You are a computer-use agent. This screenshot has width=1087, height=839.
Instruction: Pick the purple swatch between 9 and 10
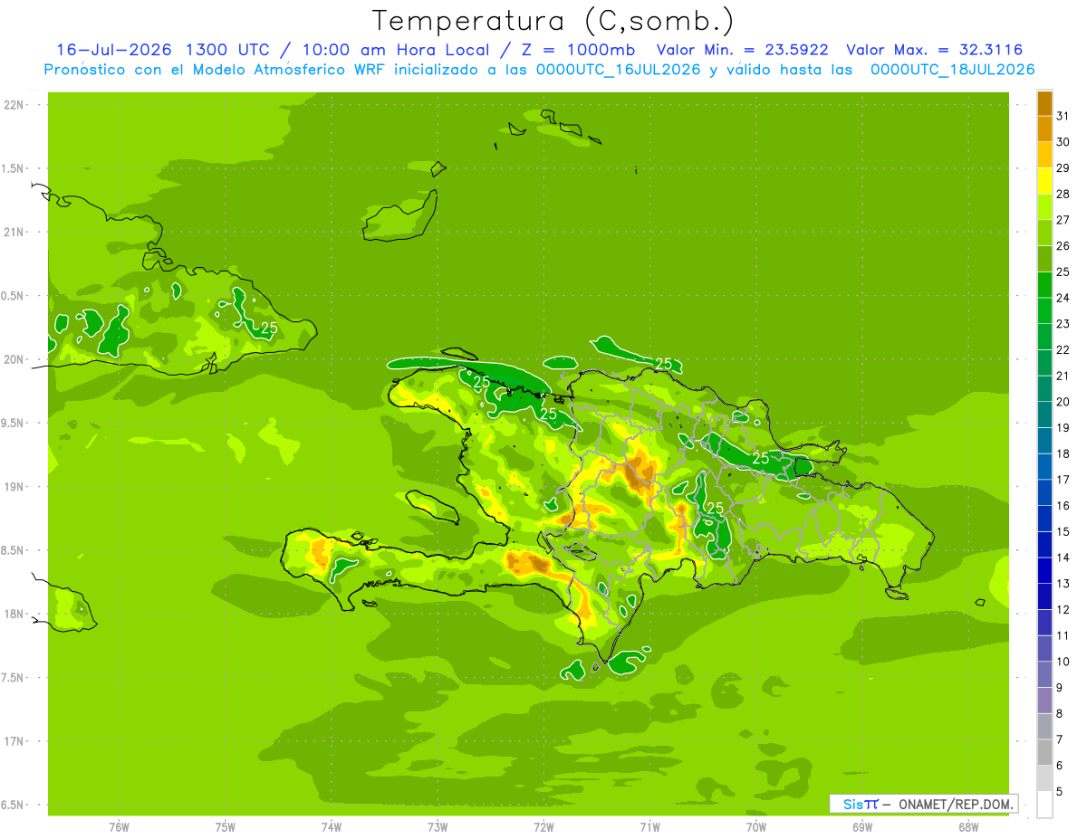point(1044,675)
